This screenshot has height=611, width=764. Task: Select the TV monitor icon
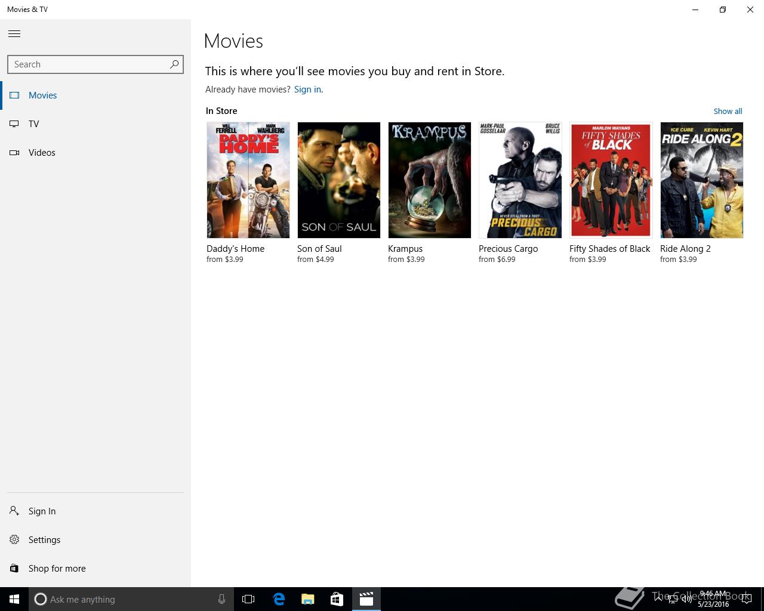point(14,124)
